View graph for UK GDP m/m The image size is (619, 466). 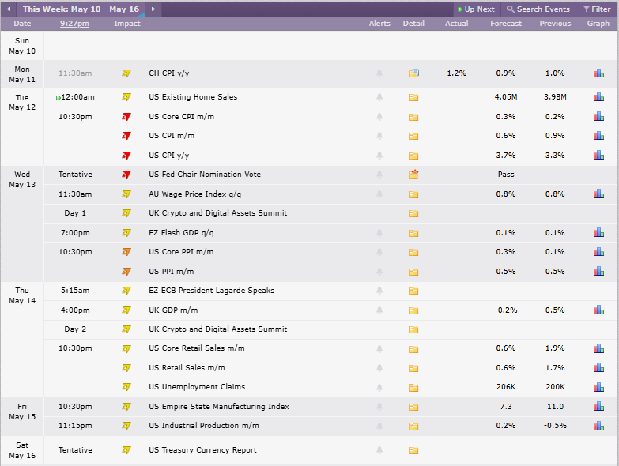pyautogui.click(x=598, y=310)
